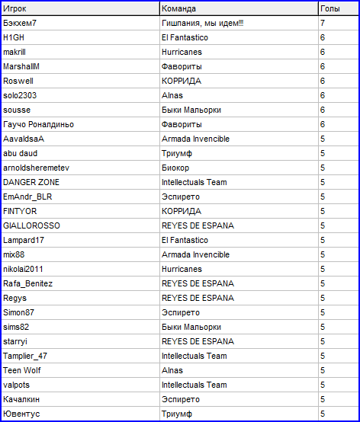Select the Гаучо Роналдиньо player
This screenshot has width=360, height=422.
[38, 124]
